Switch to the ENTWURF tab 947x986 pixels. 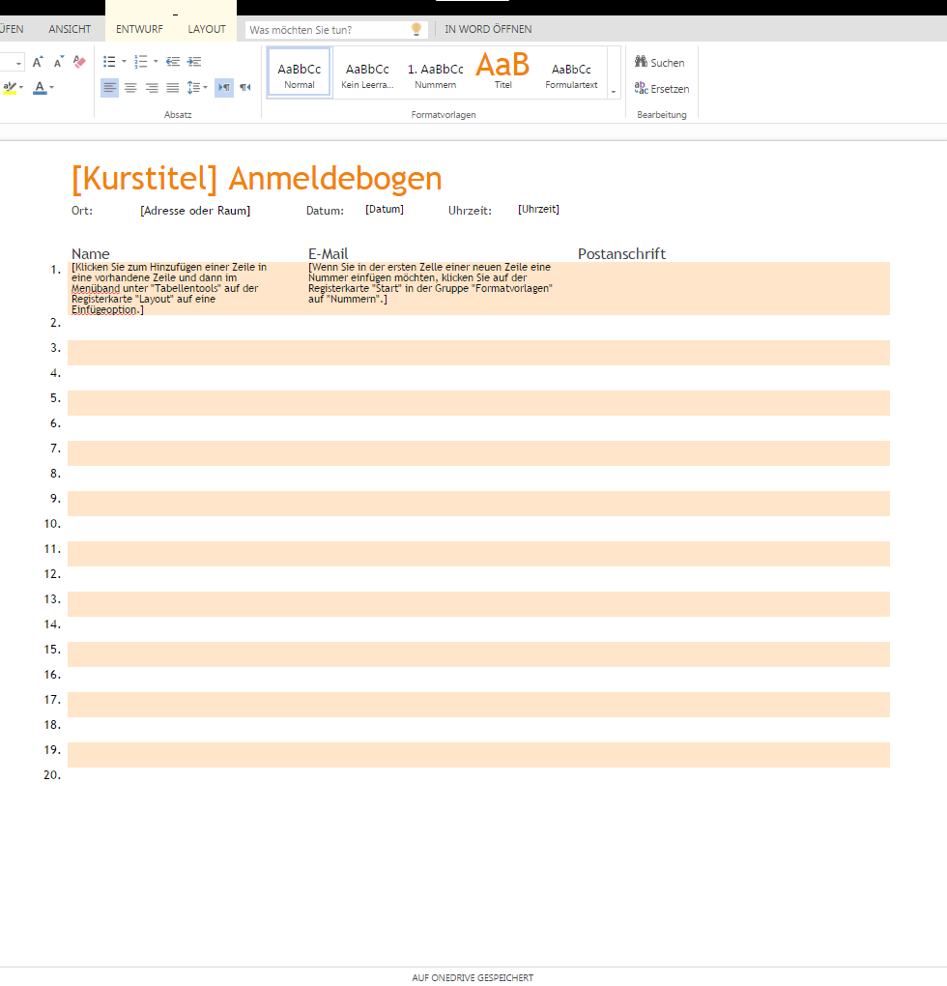pos(139,29)
